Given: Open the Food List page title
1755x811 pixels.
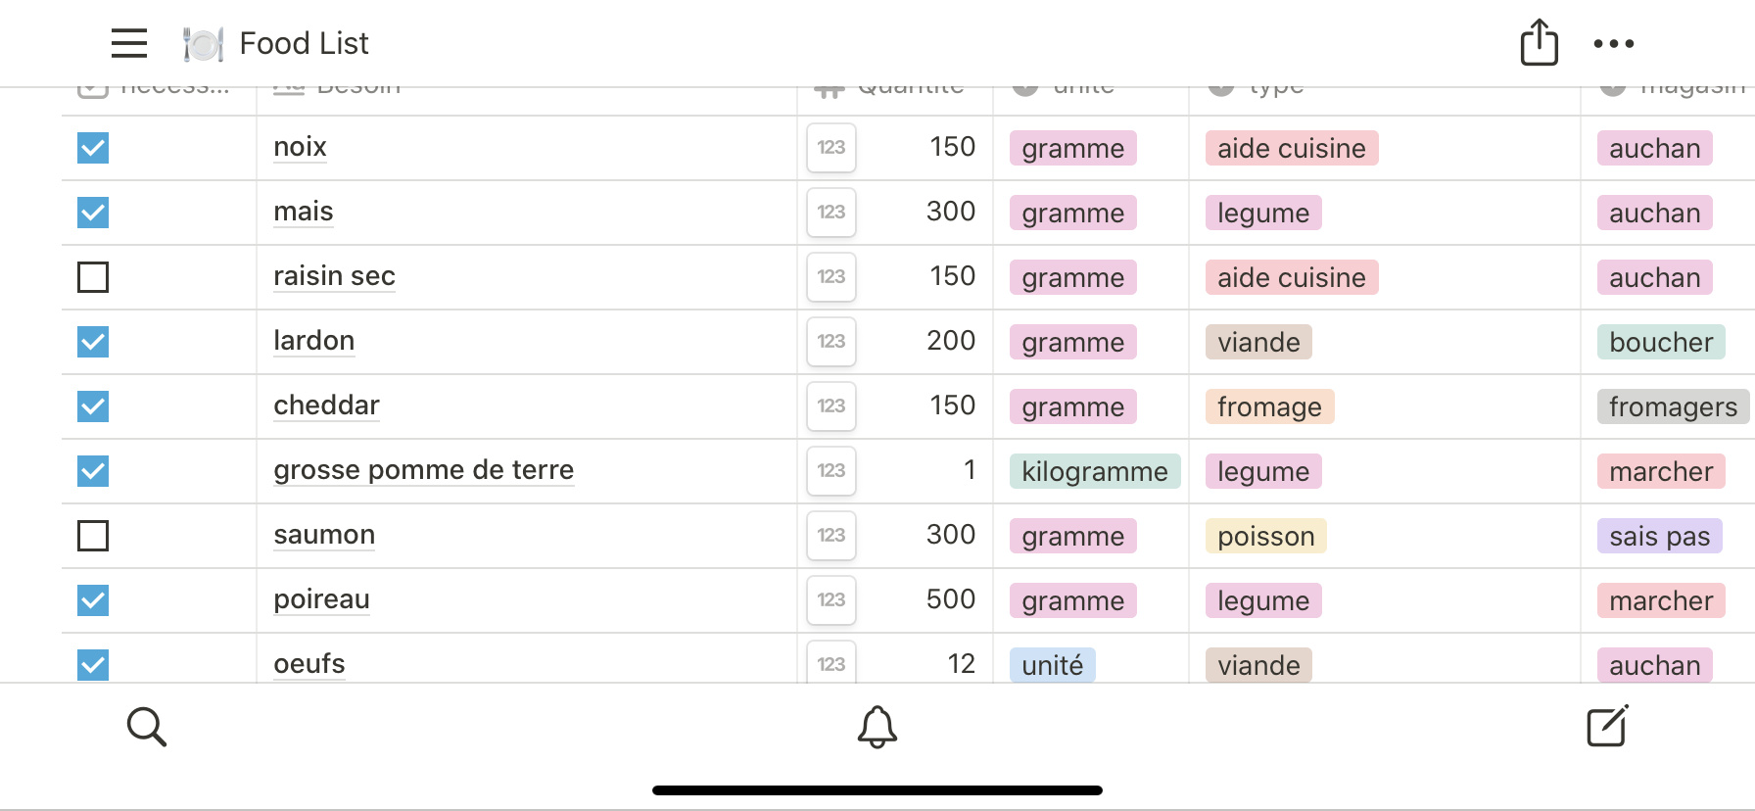Looking at the screenshot, I should click(x=304, y=43).
